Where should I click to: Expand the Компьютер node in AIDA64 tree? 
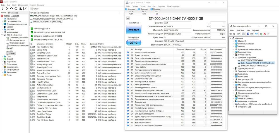(2, 19)
